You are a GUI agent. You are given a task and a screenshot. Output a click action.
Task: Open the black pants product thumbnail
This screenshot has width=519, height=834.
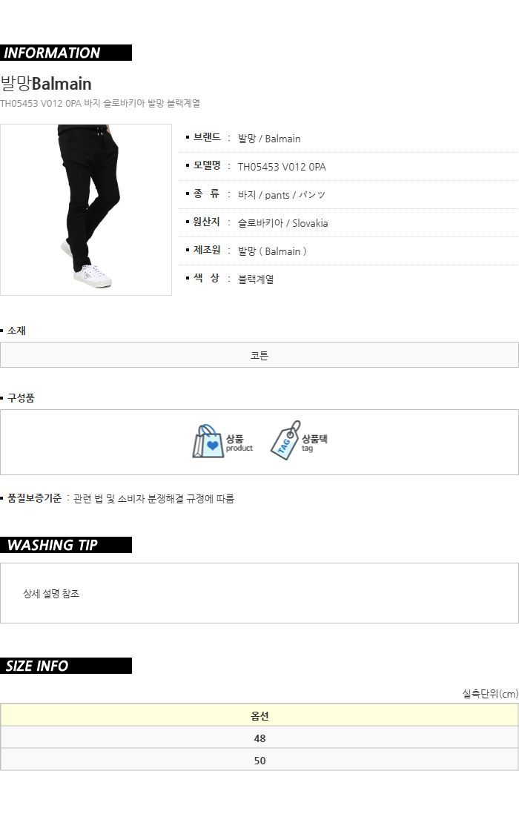[86, 210]
